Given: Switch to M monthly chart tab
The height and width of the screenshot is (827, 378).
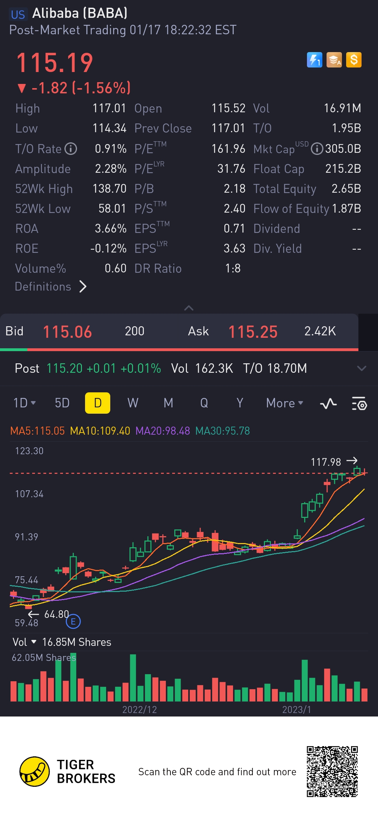Looking at the screenshot, I should pyautogui.click(x=168, y=403).
